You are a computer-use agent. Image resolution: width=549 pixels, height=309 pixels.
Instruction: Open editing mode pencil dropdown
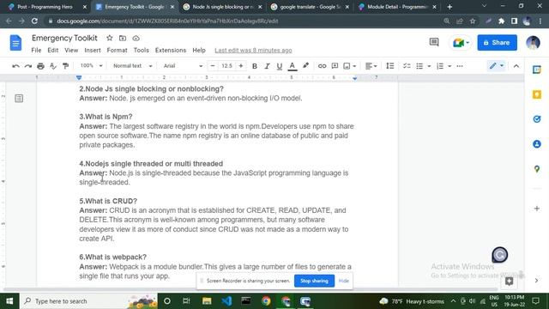click(497, 66)
